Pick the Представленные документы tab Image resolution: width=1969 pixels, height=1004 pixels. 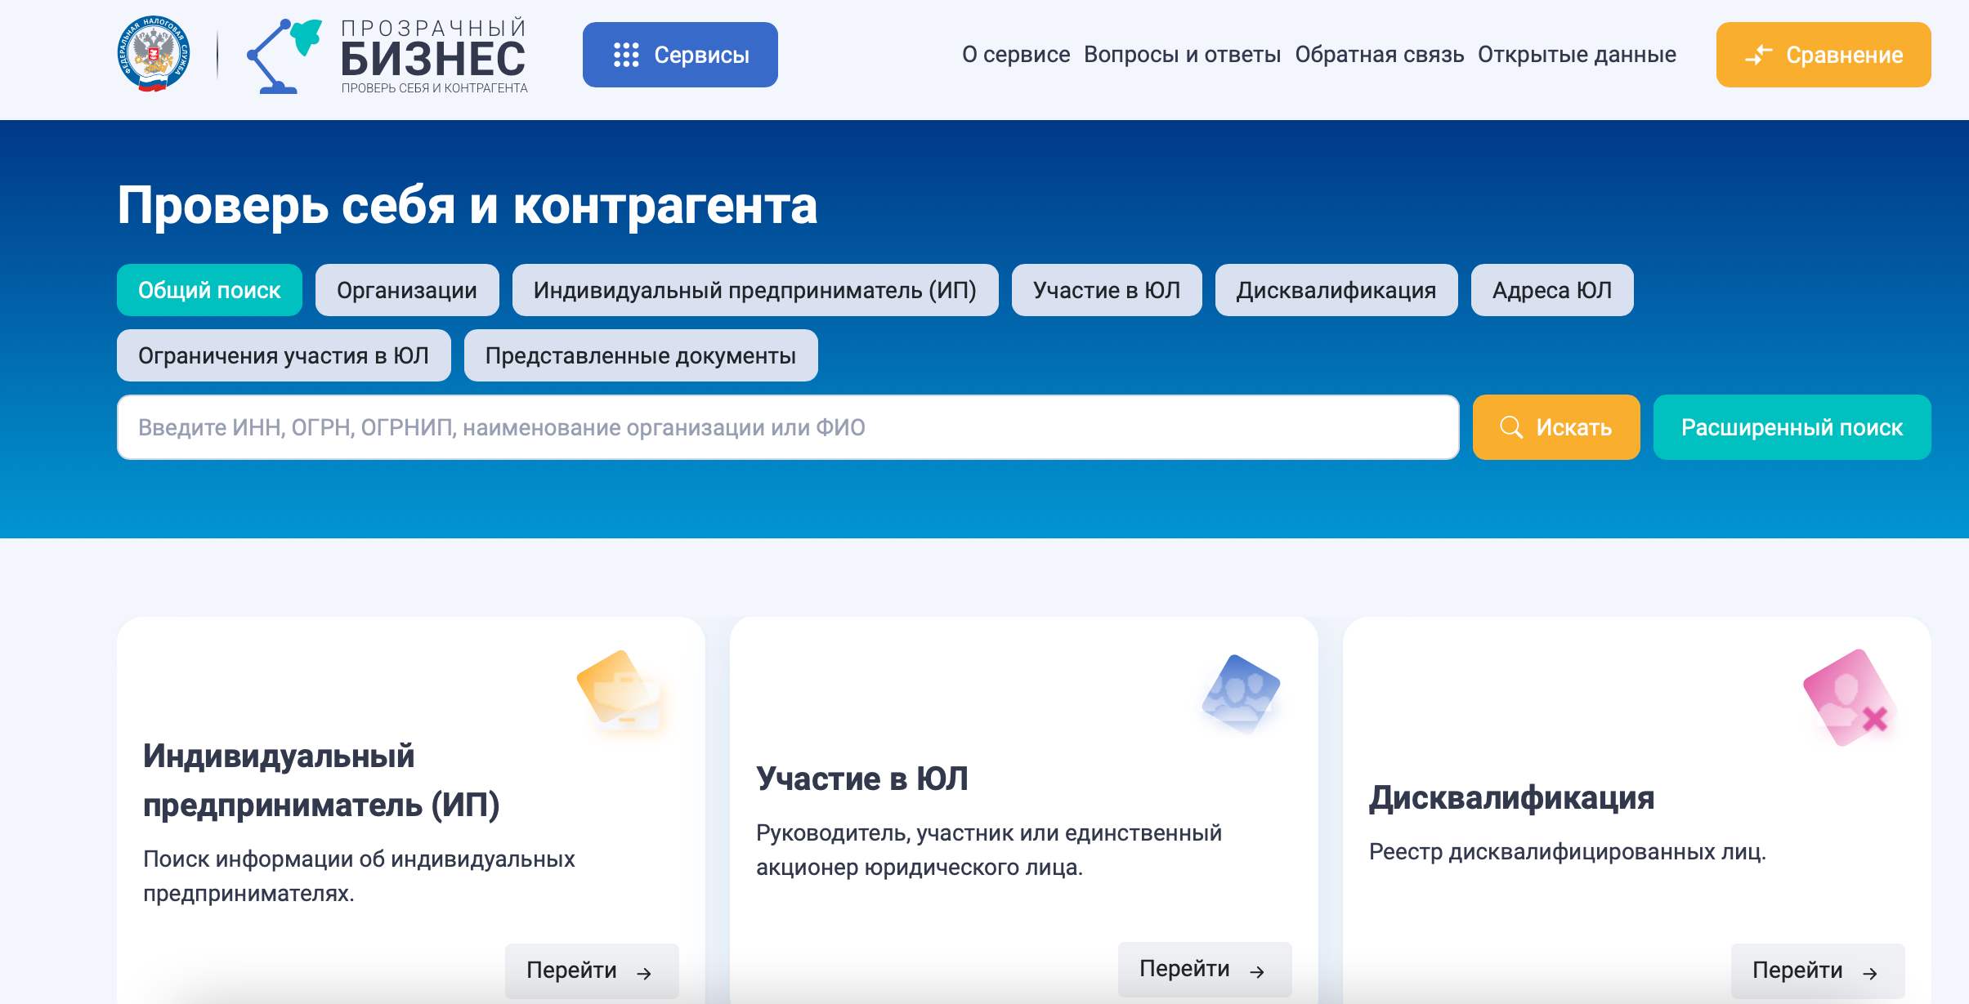[x=640, y=355]
